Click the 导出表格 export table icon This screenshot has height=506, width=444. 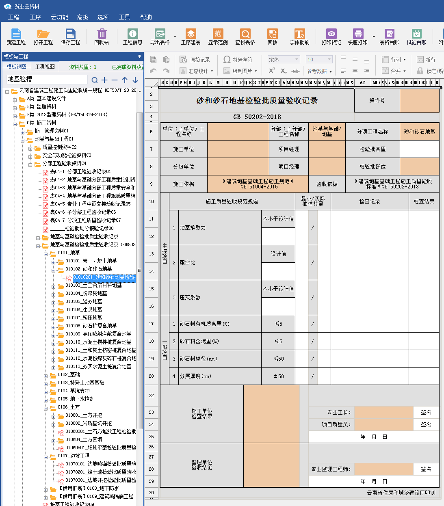[x=160, y=37]
